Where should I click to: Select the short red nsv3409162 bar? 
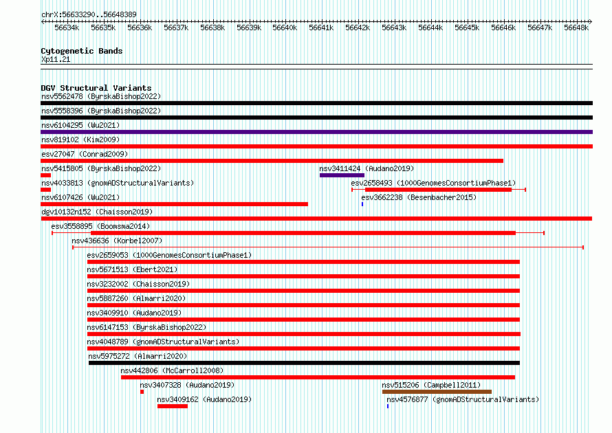pos(173,406)
